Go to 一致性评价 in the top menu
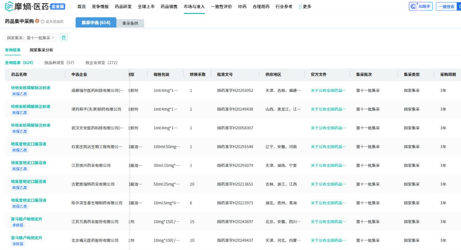 (x=221, y=6)
